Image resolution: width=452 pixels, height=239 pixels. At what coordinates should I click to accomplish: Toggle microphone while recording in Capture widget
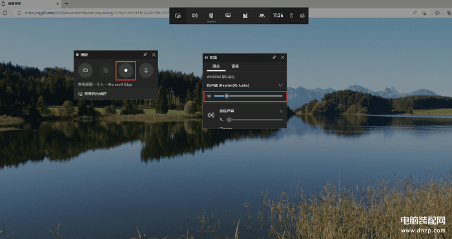click(x=146, y=70)
